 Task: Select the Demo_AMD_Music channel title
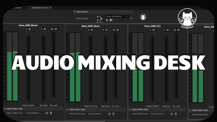point(91,26)
